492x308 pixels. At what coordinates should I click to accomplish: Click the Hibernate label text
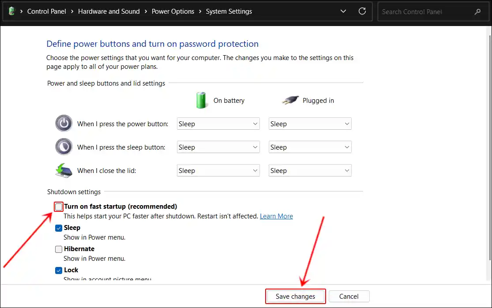coord(79,249)
